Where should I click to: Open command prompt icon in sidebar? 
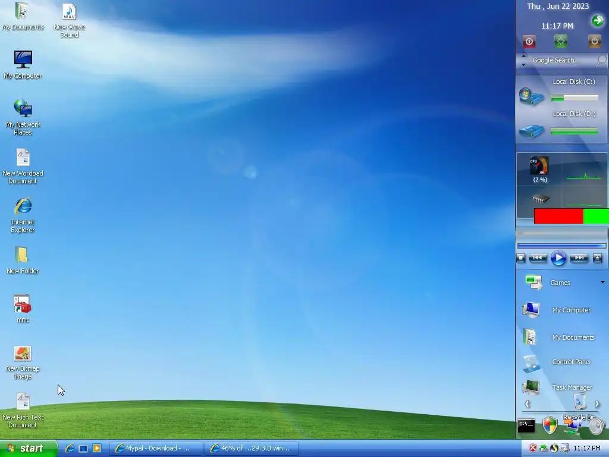click(526, 426)
